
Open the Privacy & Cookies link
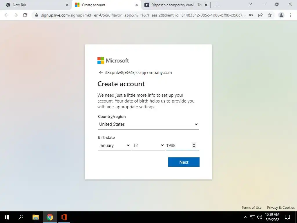tap(281, 207)
